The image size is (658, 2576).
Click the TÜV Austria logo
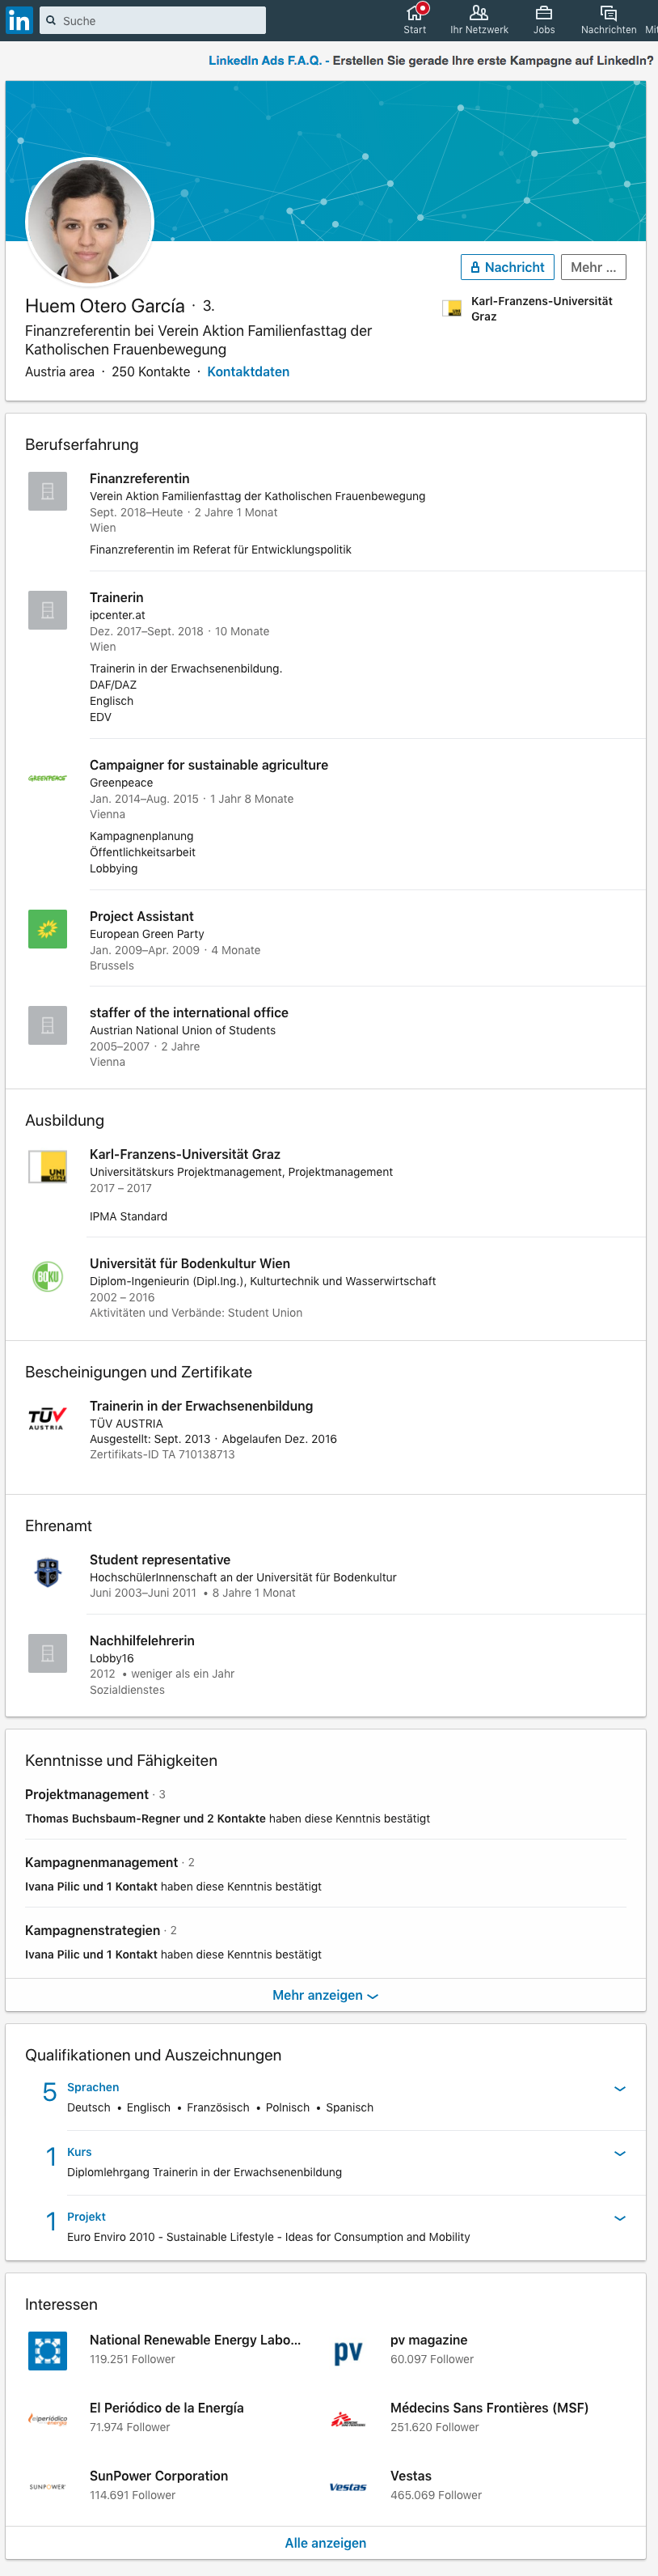pyautogui.click(x=47, y=1418)
